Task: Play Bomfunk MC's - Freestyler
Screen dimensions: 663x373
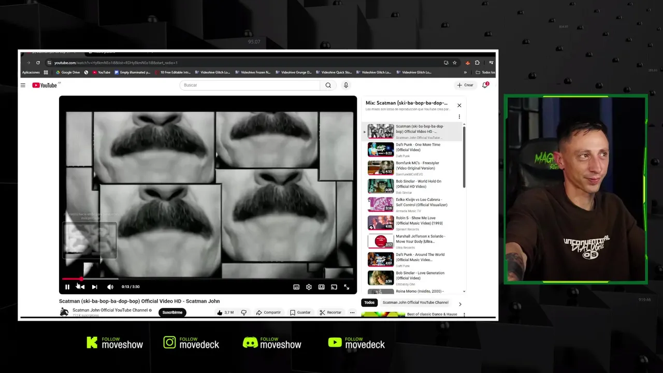Action: click(x=412, y=168)
